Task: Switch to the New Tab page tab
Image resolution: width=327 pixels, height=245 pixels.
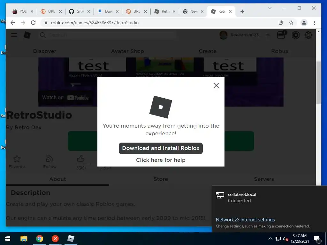Action: coord(191,11)
